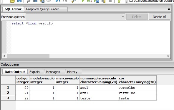This screenshot has height=110, width=174.
Task: Expand the Previous queries dropdown
Action: coord(122,16)
